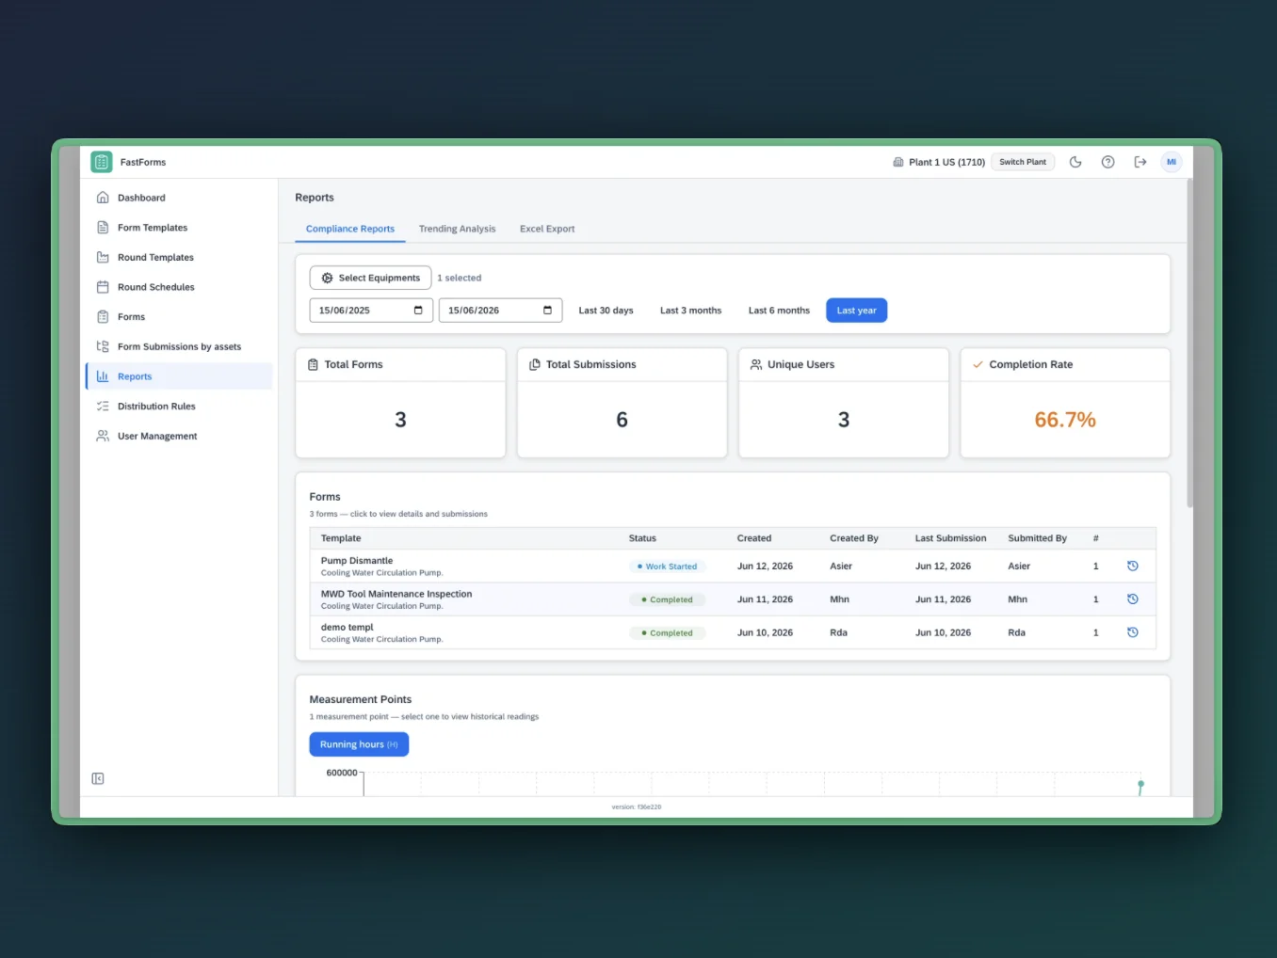Open calendar picker for 15/06/2025 date
The image size is (1277, 958).
pyautogui.click(x=418, y=311)
